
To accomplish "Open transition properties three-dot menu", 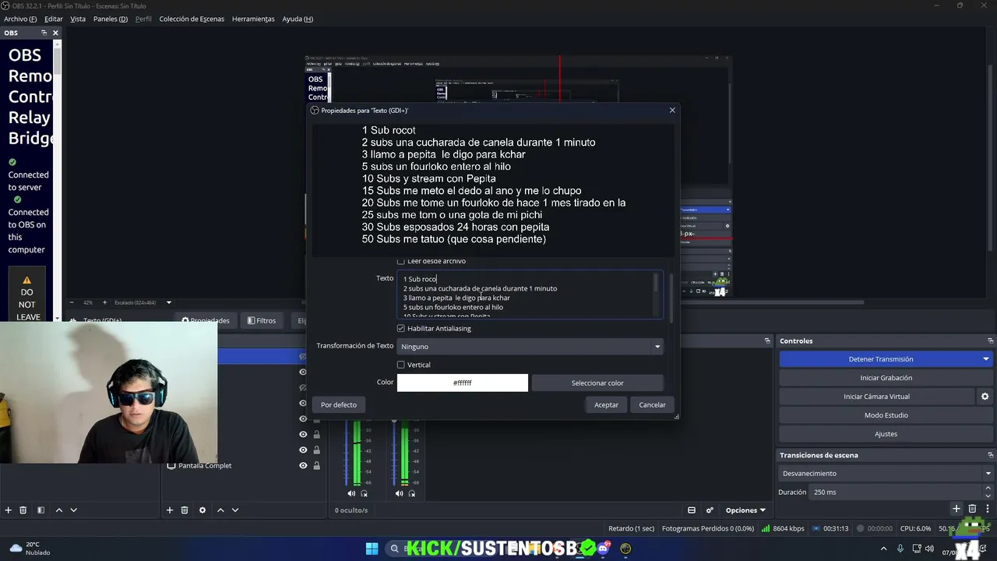I will [x=987, y=509].
